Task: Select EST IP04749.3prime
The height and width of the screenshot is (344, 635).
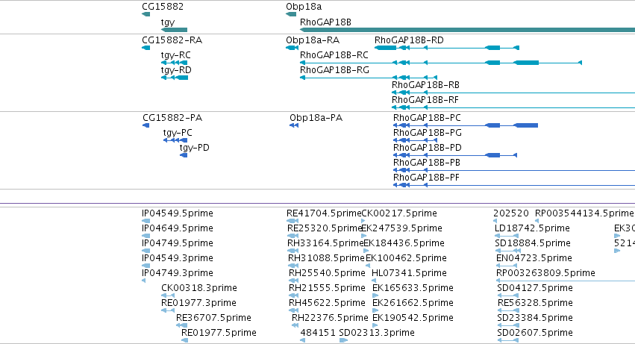Action: coord(178,274)
